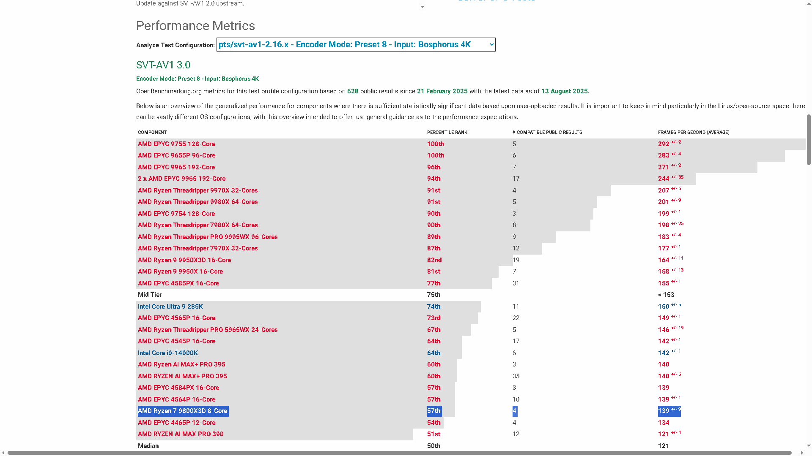Viewport: 812px width, 456px height.
Task: Click the 35 results count for RYZEN AI MAX+
Action: click(x=516, y=376)
